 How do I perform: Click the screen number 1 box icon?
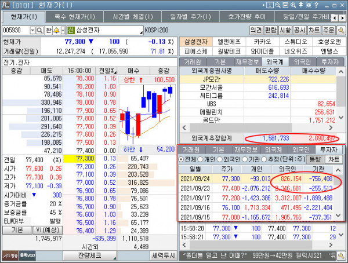270,5
